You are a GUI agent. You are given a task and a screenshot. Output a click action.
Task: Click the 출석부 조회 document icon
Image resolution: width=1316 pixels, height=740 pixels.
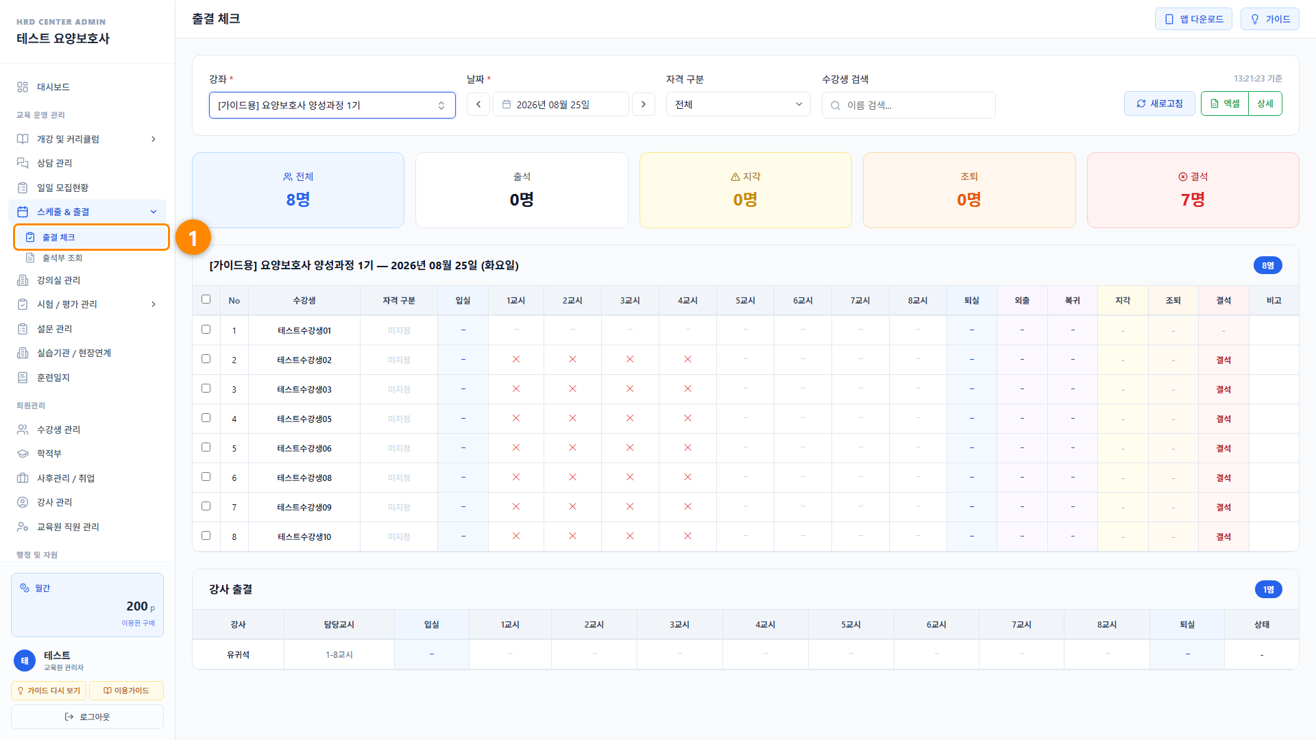30,258
